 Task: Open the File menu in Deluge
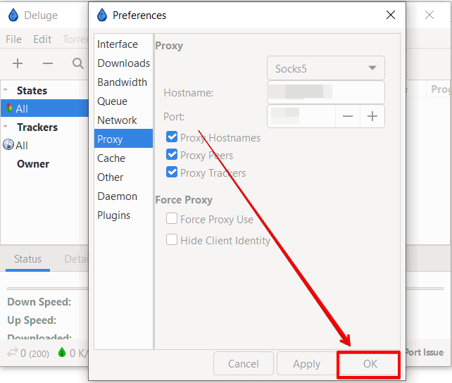13,39
